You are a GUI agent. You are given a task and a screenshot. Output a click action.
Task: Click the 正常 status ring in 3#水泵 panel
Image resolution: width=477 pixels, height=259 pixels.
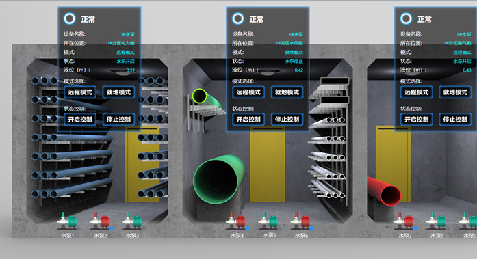pos(69,18)
